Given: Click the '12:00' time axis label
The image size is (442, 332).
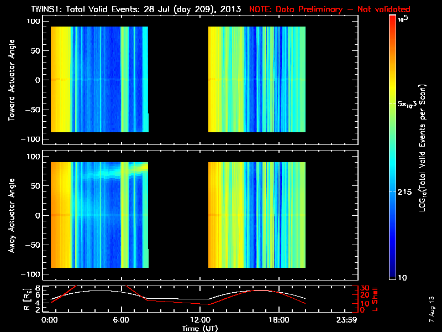Looking at the screenshot, I should 200,320.
